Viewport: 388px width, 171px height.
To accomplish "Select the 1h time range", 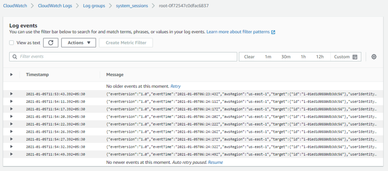I will (303, 56).
